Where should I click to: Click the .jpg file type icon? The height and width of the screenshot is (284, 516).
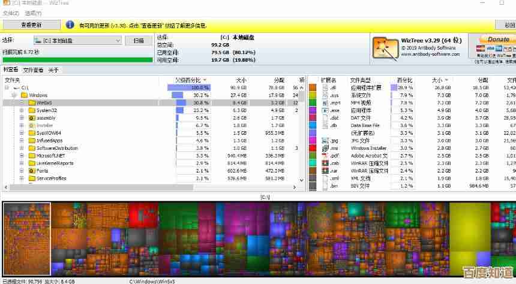pyautogui.click(x=325, y=141)
